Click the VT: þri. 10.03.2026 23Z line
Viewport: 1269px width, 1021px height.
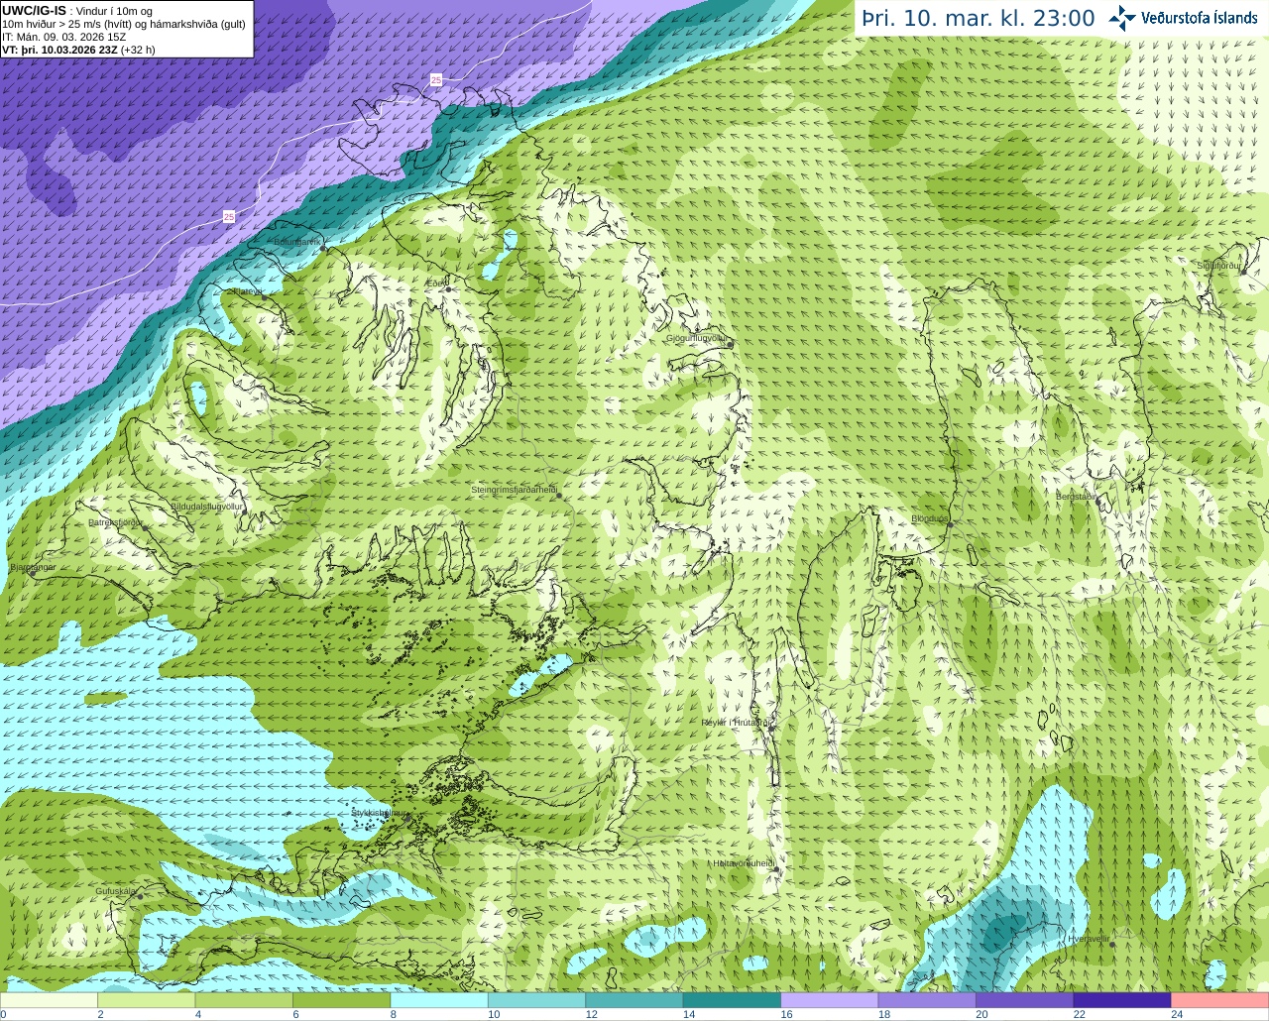coord(79,49)
